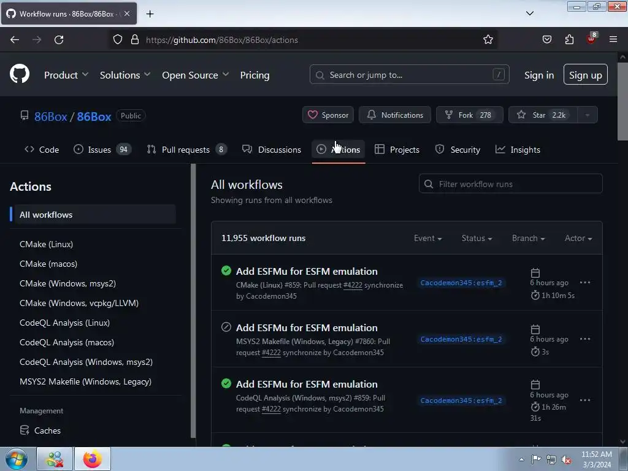Open Firefox from the taskbar

point(93,459)
